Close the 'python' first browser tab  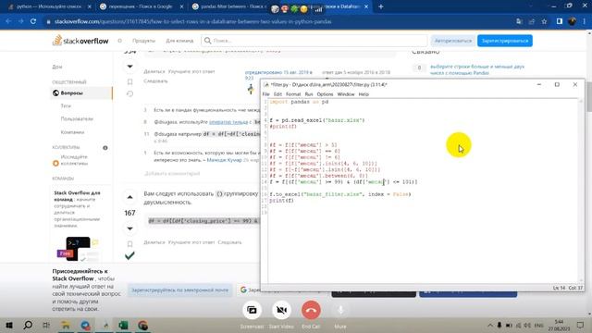89,6
